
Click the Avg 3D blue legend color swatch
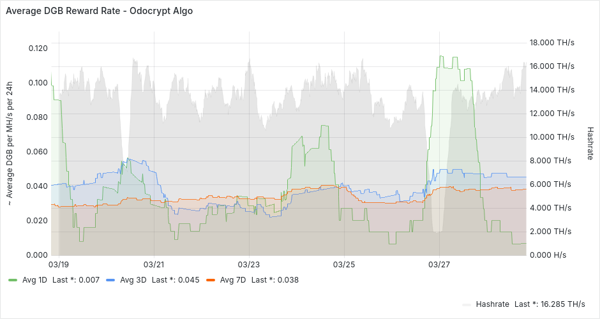tap(110, 280)
